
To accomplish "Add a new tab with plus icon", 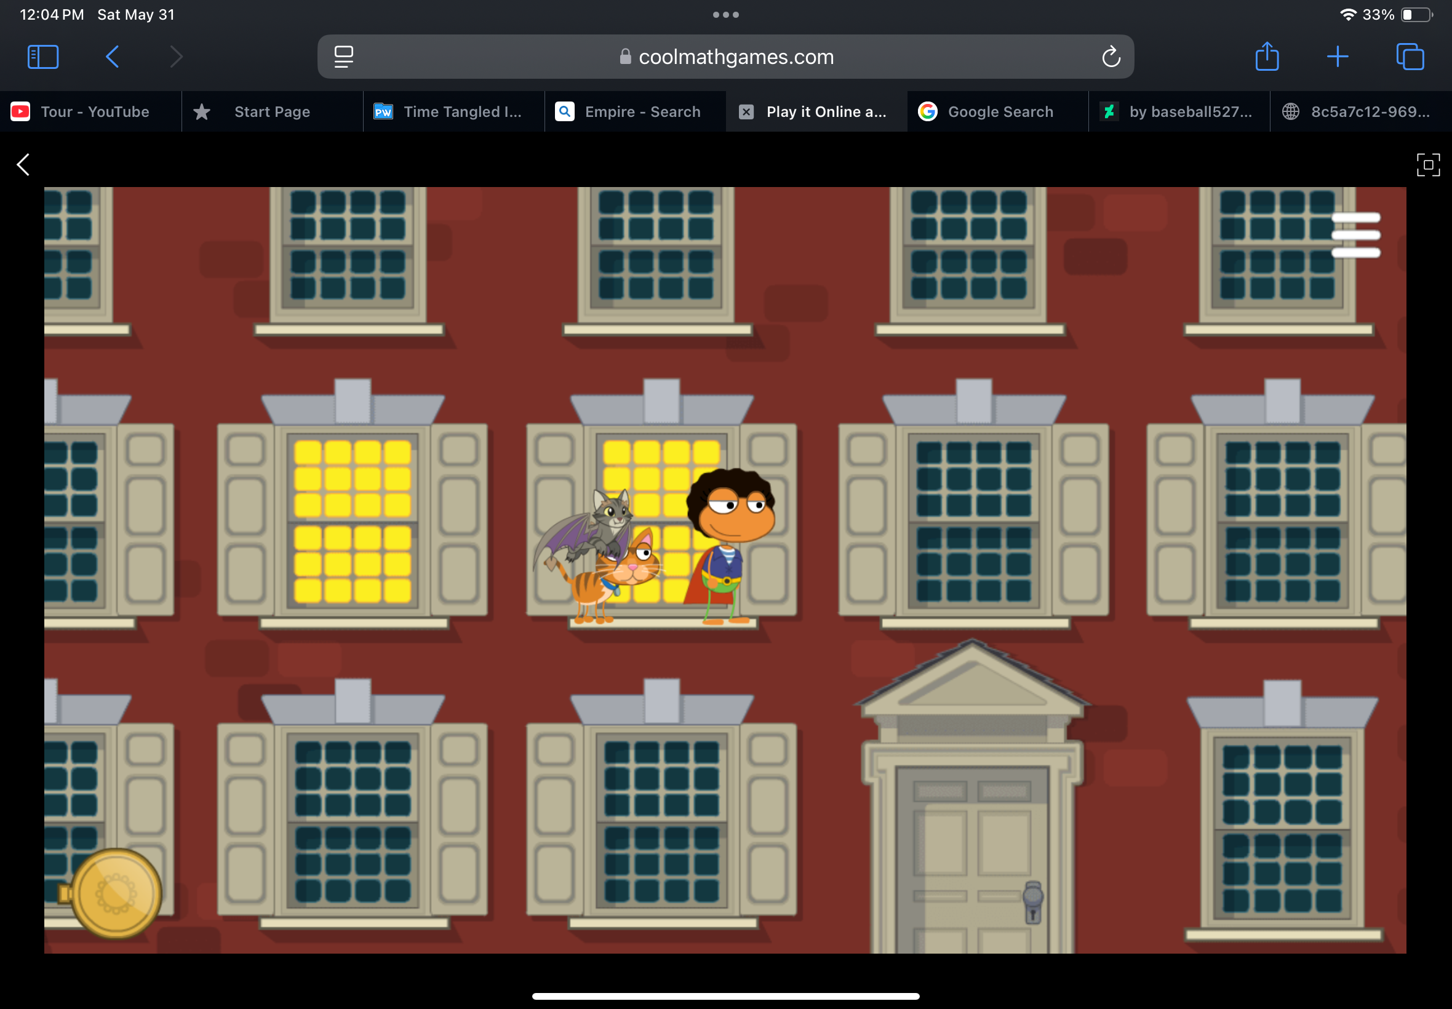I will pos(1337,57).
